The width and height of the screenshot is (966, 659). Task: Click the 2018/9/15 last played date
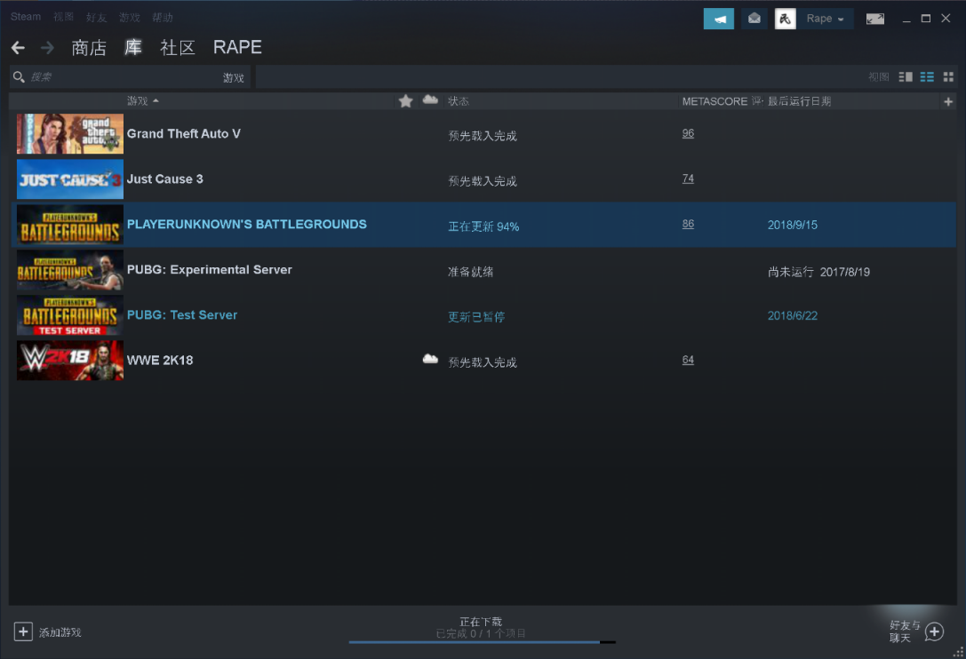pos(793,225)
